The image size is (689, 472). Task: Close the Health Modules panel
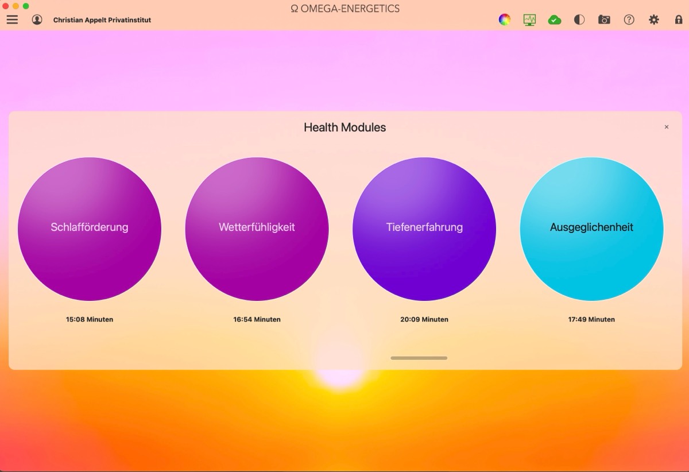(667, 127)
